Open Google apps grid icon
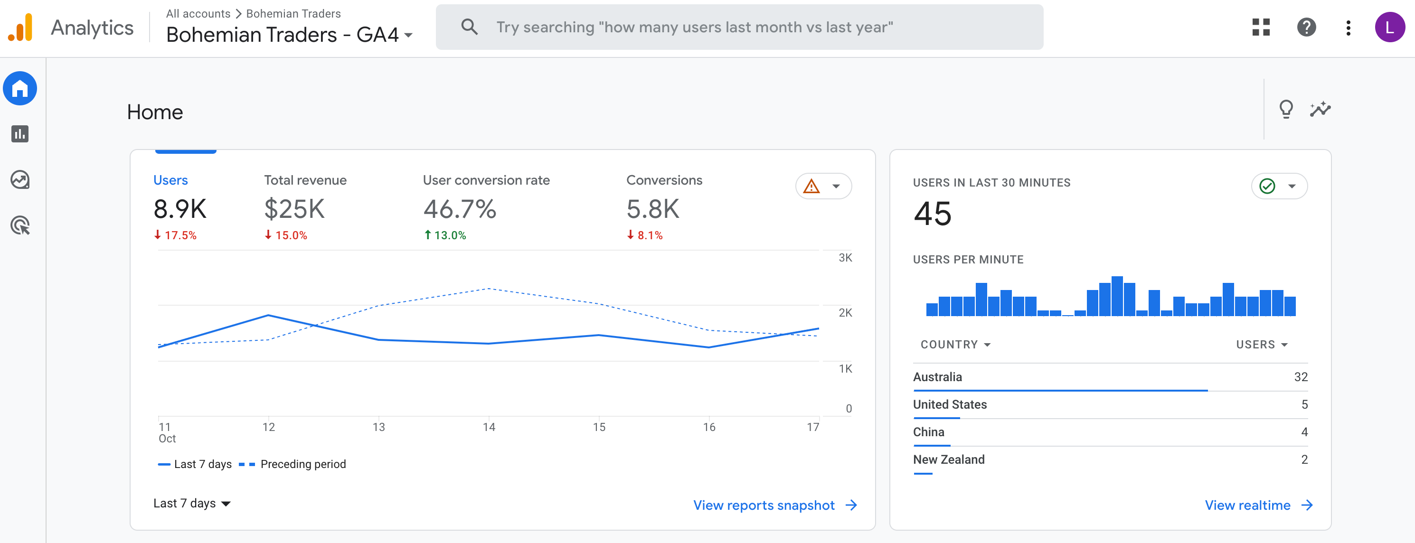 [x=1261, y=28]
